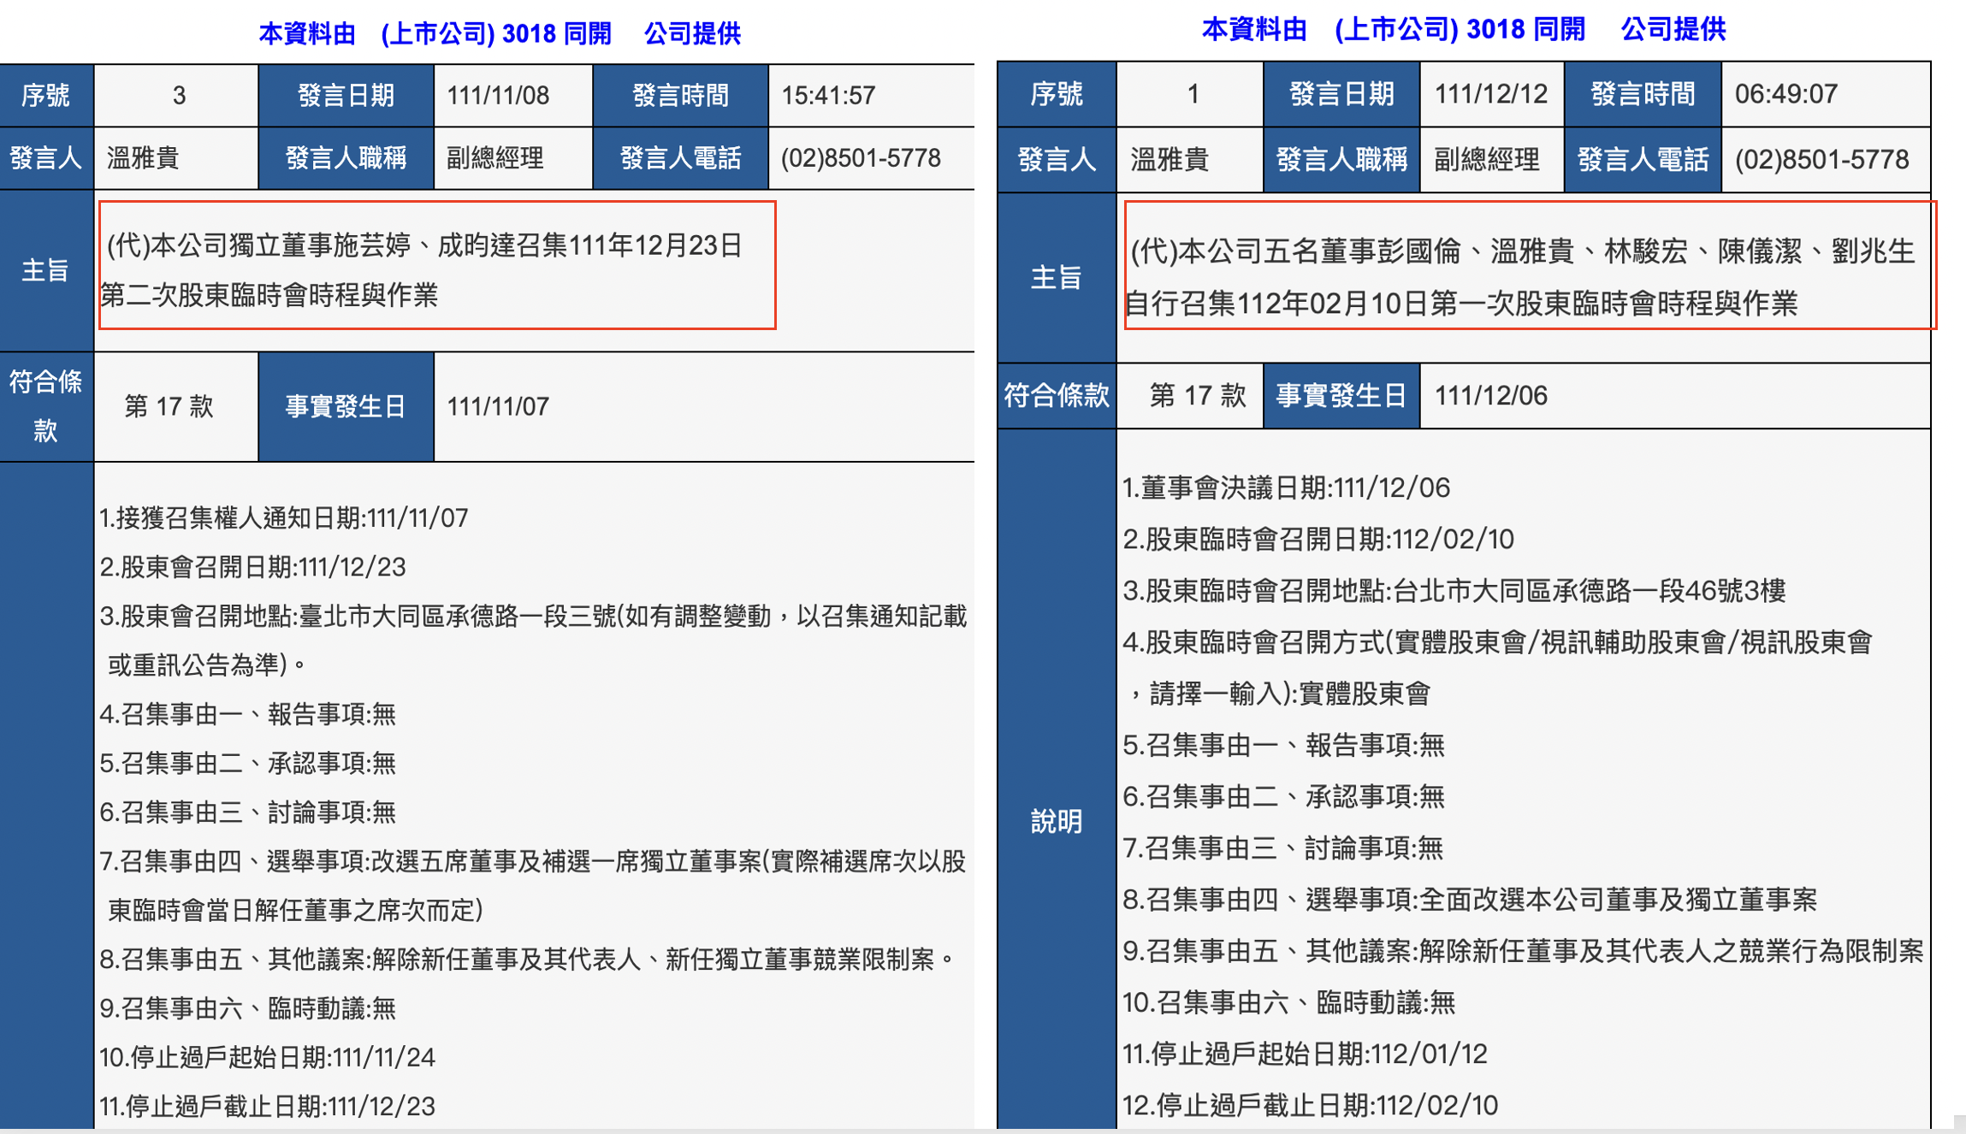
Task: Select spokesperson name '溫雅貴' in left table
Action: pos(142,158)
